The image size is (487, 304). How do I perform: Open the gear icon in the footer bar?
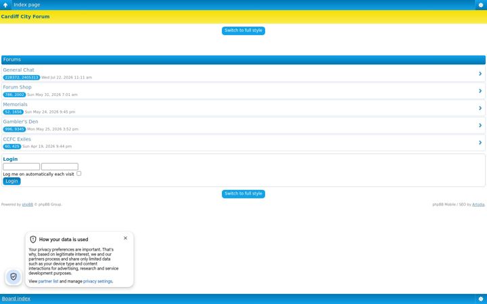(x=481, y=299)
